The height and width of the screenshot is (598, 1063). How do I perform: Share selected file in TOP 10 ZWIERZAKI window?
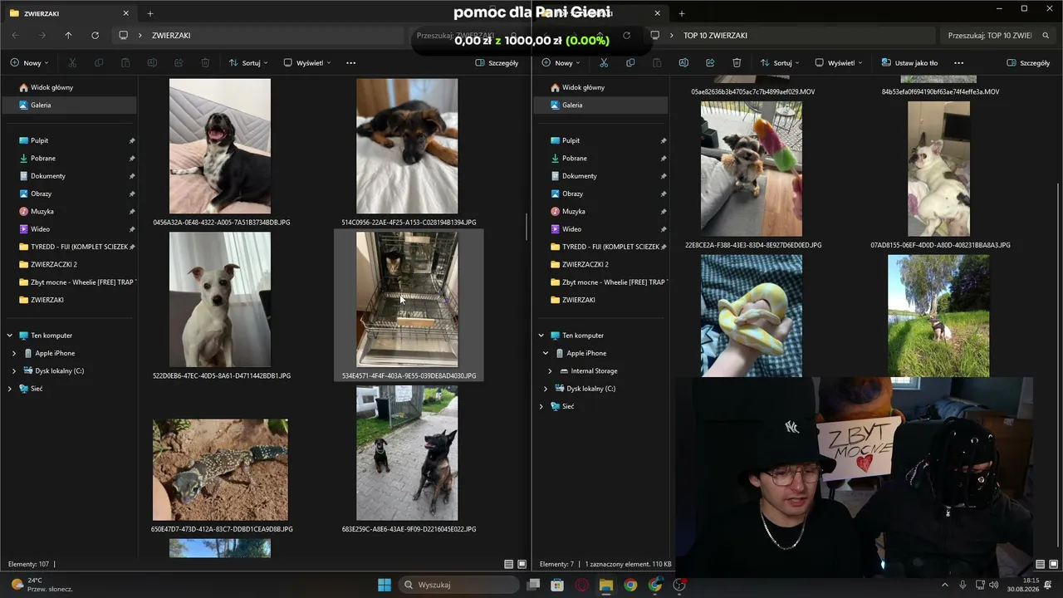(x=710, y=63)
